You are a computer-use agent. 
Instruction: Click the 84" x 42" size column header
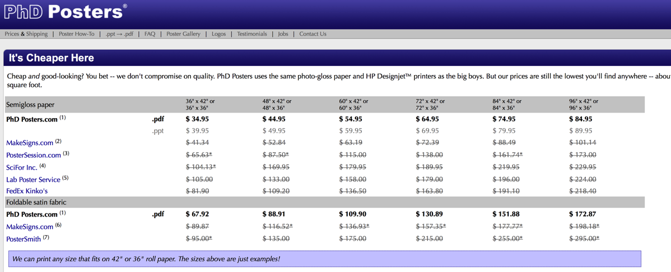click(x=507, y=104)
